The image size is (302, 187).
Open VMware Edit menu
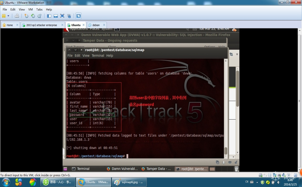13,9
